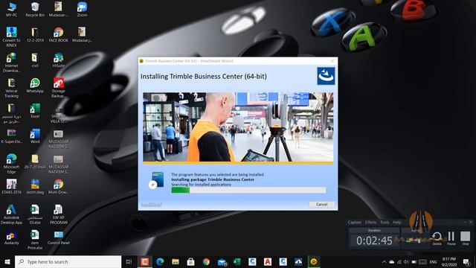Open the Help menu in the recorder
476x268 pixels.
click(396, 222)
